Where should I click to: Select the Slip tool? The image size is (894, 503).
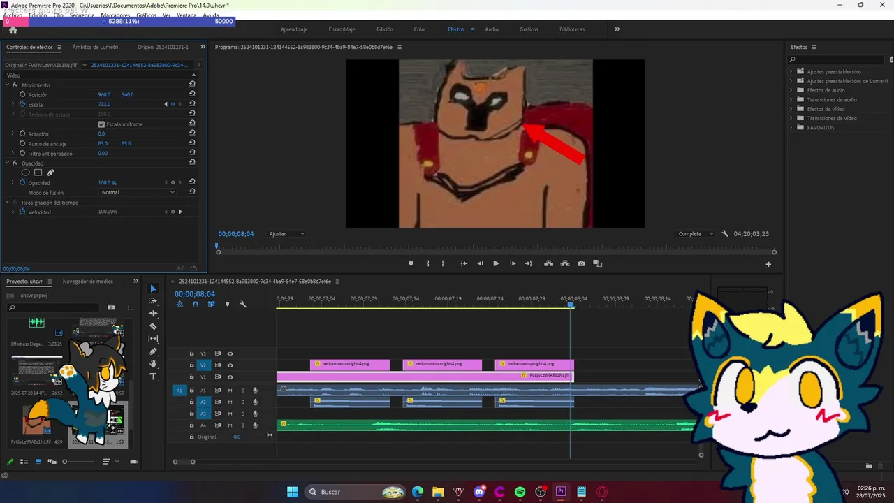153,339
